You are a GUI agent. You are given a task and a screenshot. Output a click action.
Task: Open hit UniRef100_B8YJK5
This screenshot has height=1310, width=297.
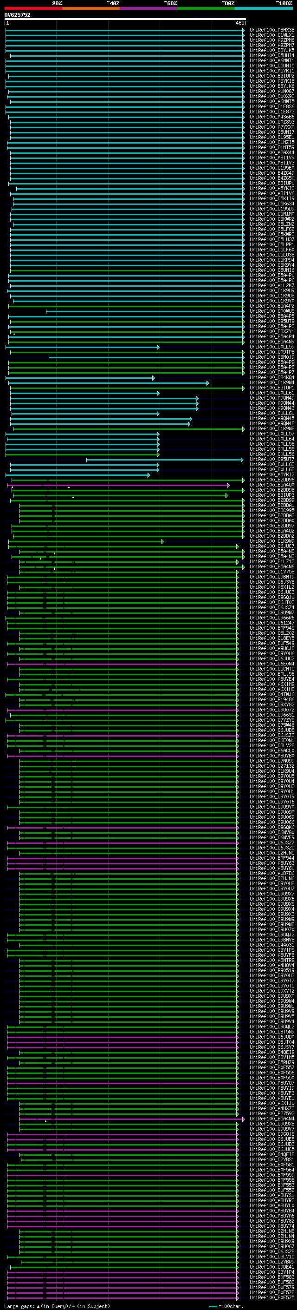click(x=272, y=50)
